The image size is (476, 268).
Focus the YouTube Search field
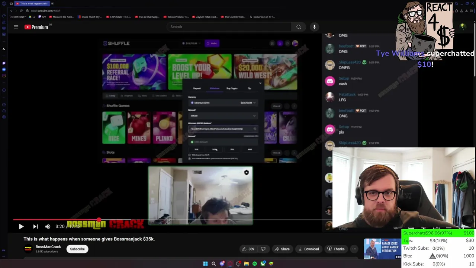[x=229, y=27]
